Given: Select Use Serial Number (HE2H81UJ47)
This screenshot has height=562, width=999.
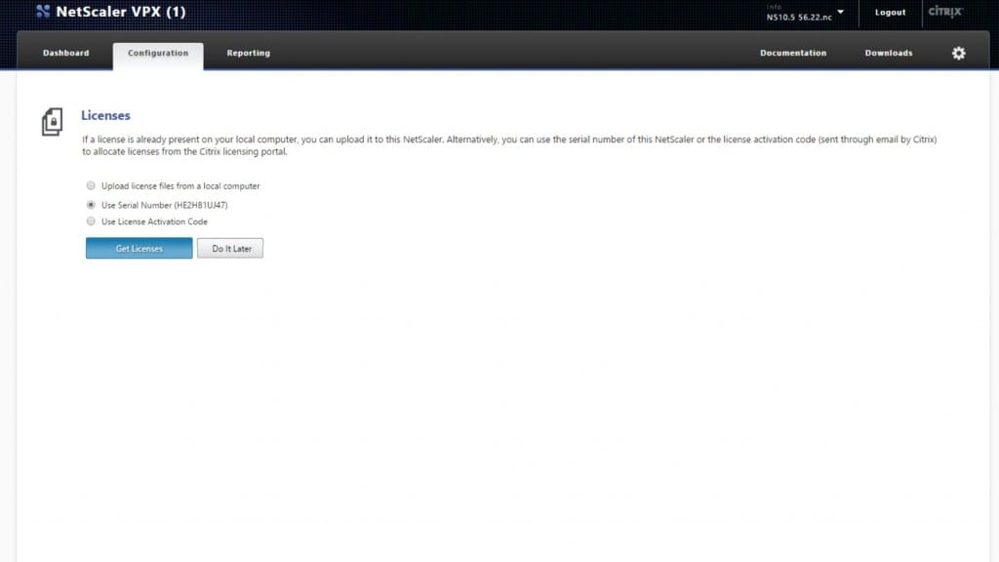Looking at the screenshot, I should [91, 204].
